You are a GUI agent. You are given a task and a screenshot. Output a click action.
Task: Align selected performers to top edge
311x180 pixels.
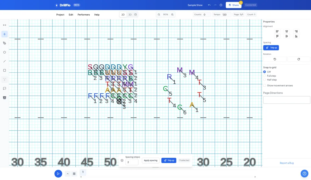pyautogui.click(x=277, y=36)
